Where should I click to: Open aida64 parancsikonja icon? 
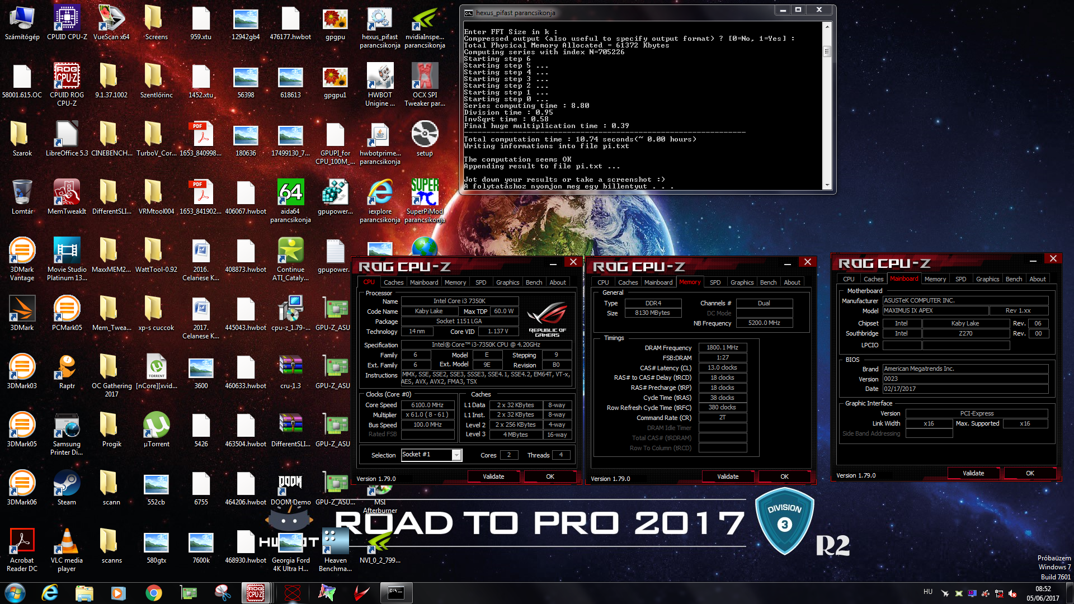pos(290,200)
